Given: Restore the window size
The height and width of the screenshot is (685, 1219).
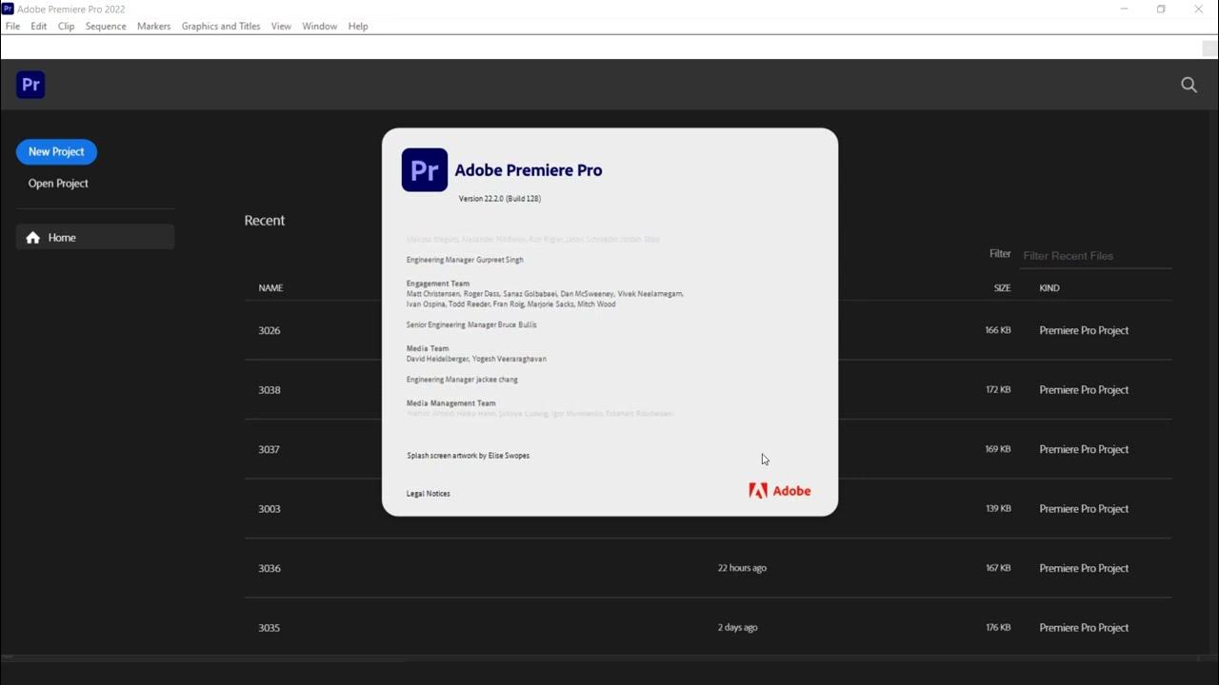Looking at the screenshot, I should click(1161, 10).
